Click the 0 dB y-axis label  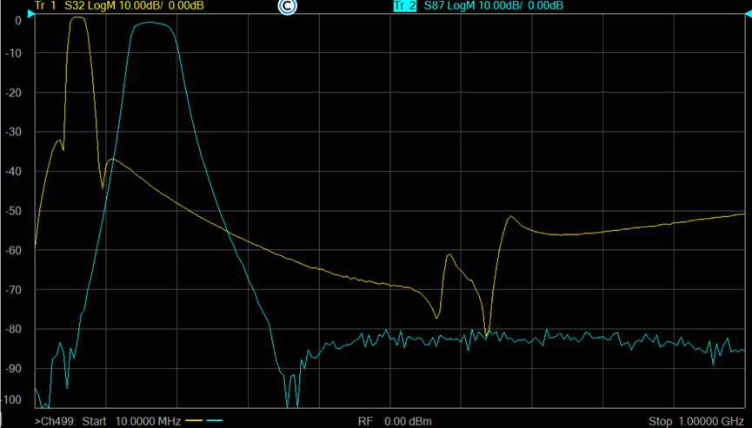coord(18,21)
